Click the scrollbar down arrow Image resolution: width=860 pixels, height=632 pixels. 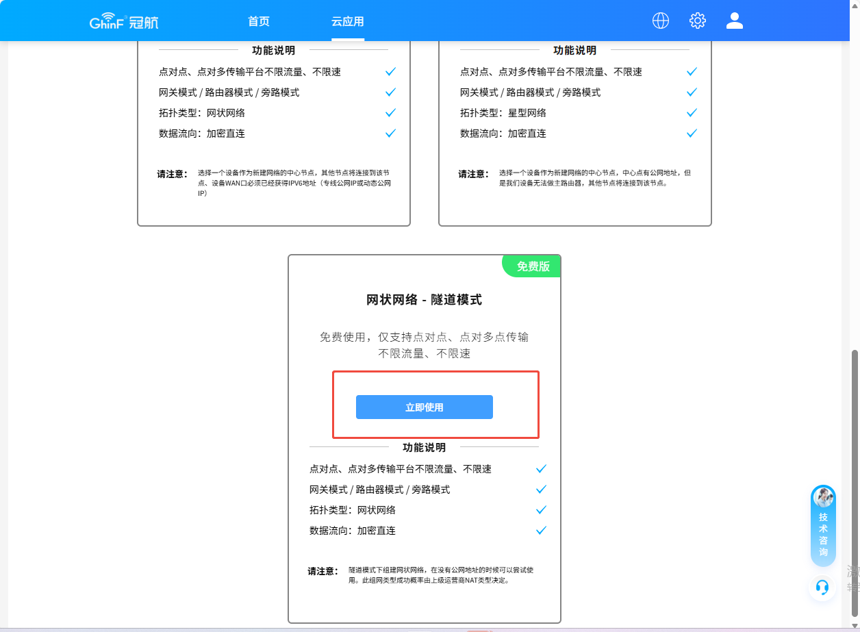(x=854, y=626)
